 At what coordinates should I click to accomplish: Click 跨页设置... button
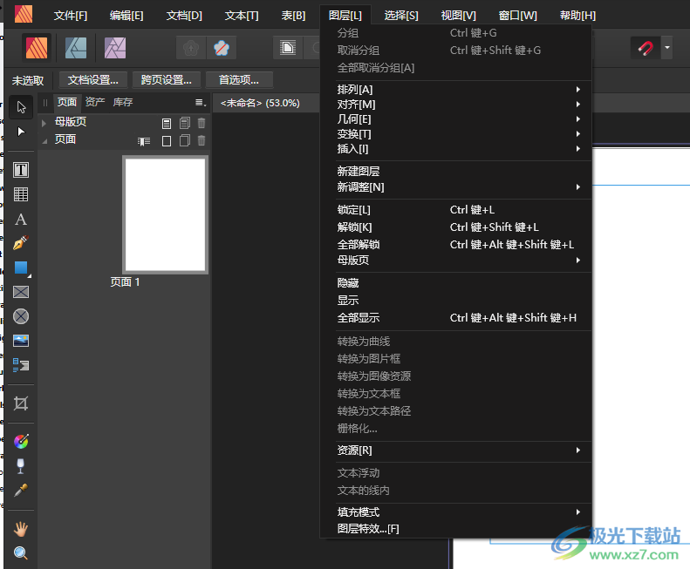pos(166,80)
